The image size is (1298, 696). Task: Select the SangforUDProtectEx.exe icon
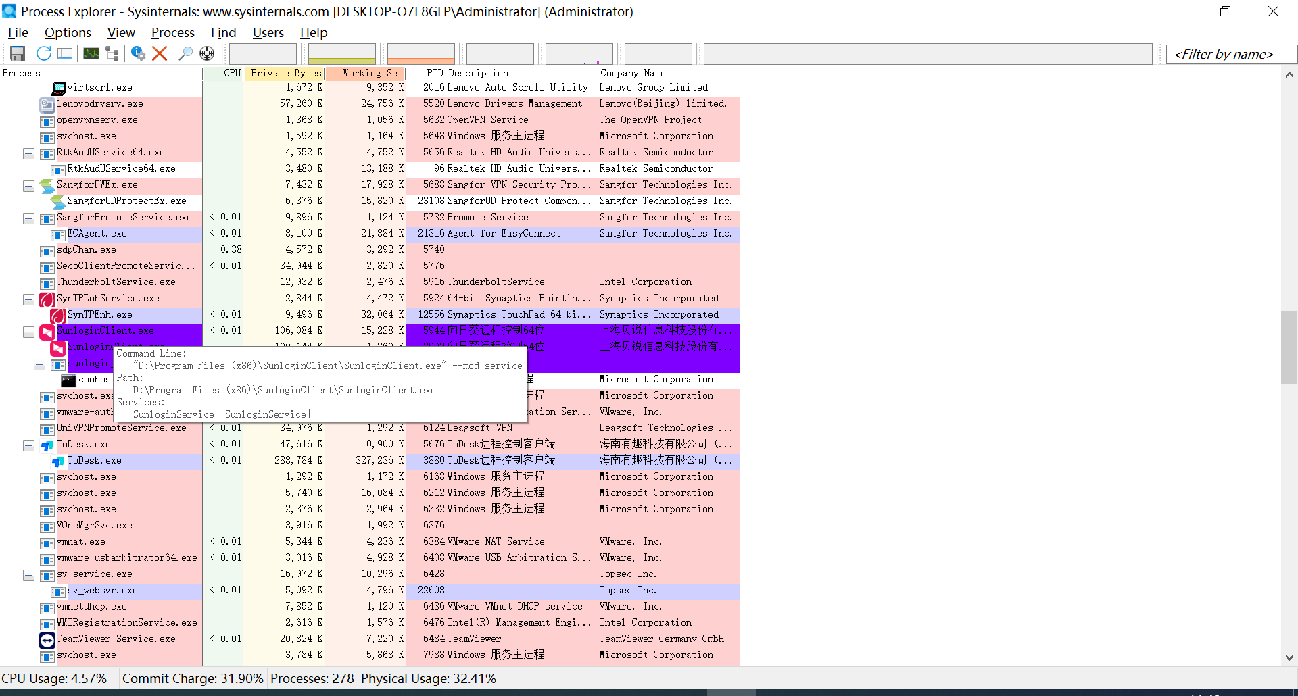point(59,201)
